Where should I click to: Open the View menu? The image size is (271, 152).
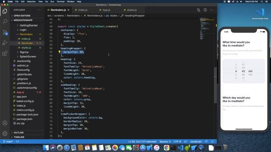coord(41,2)
